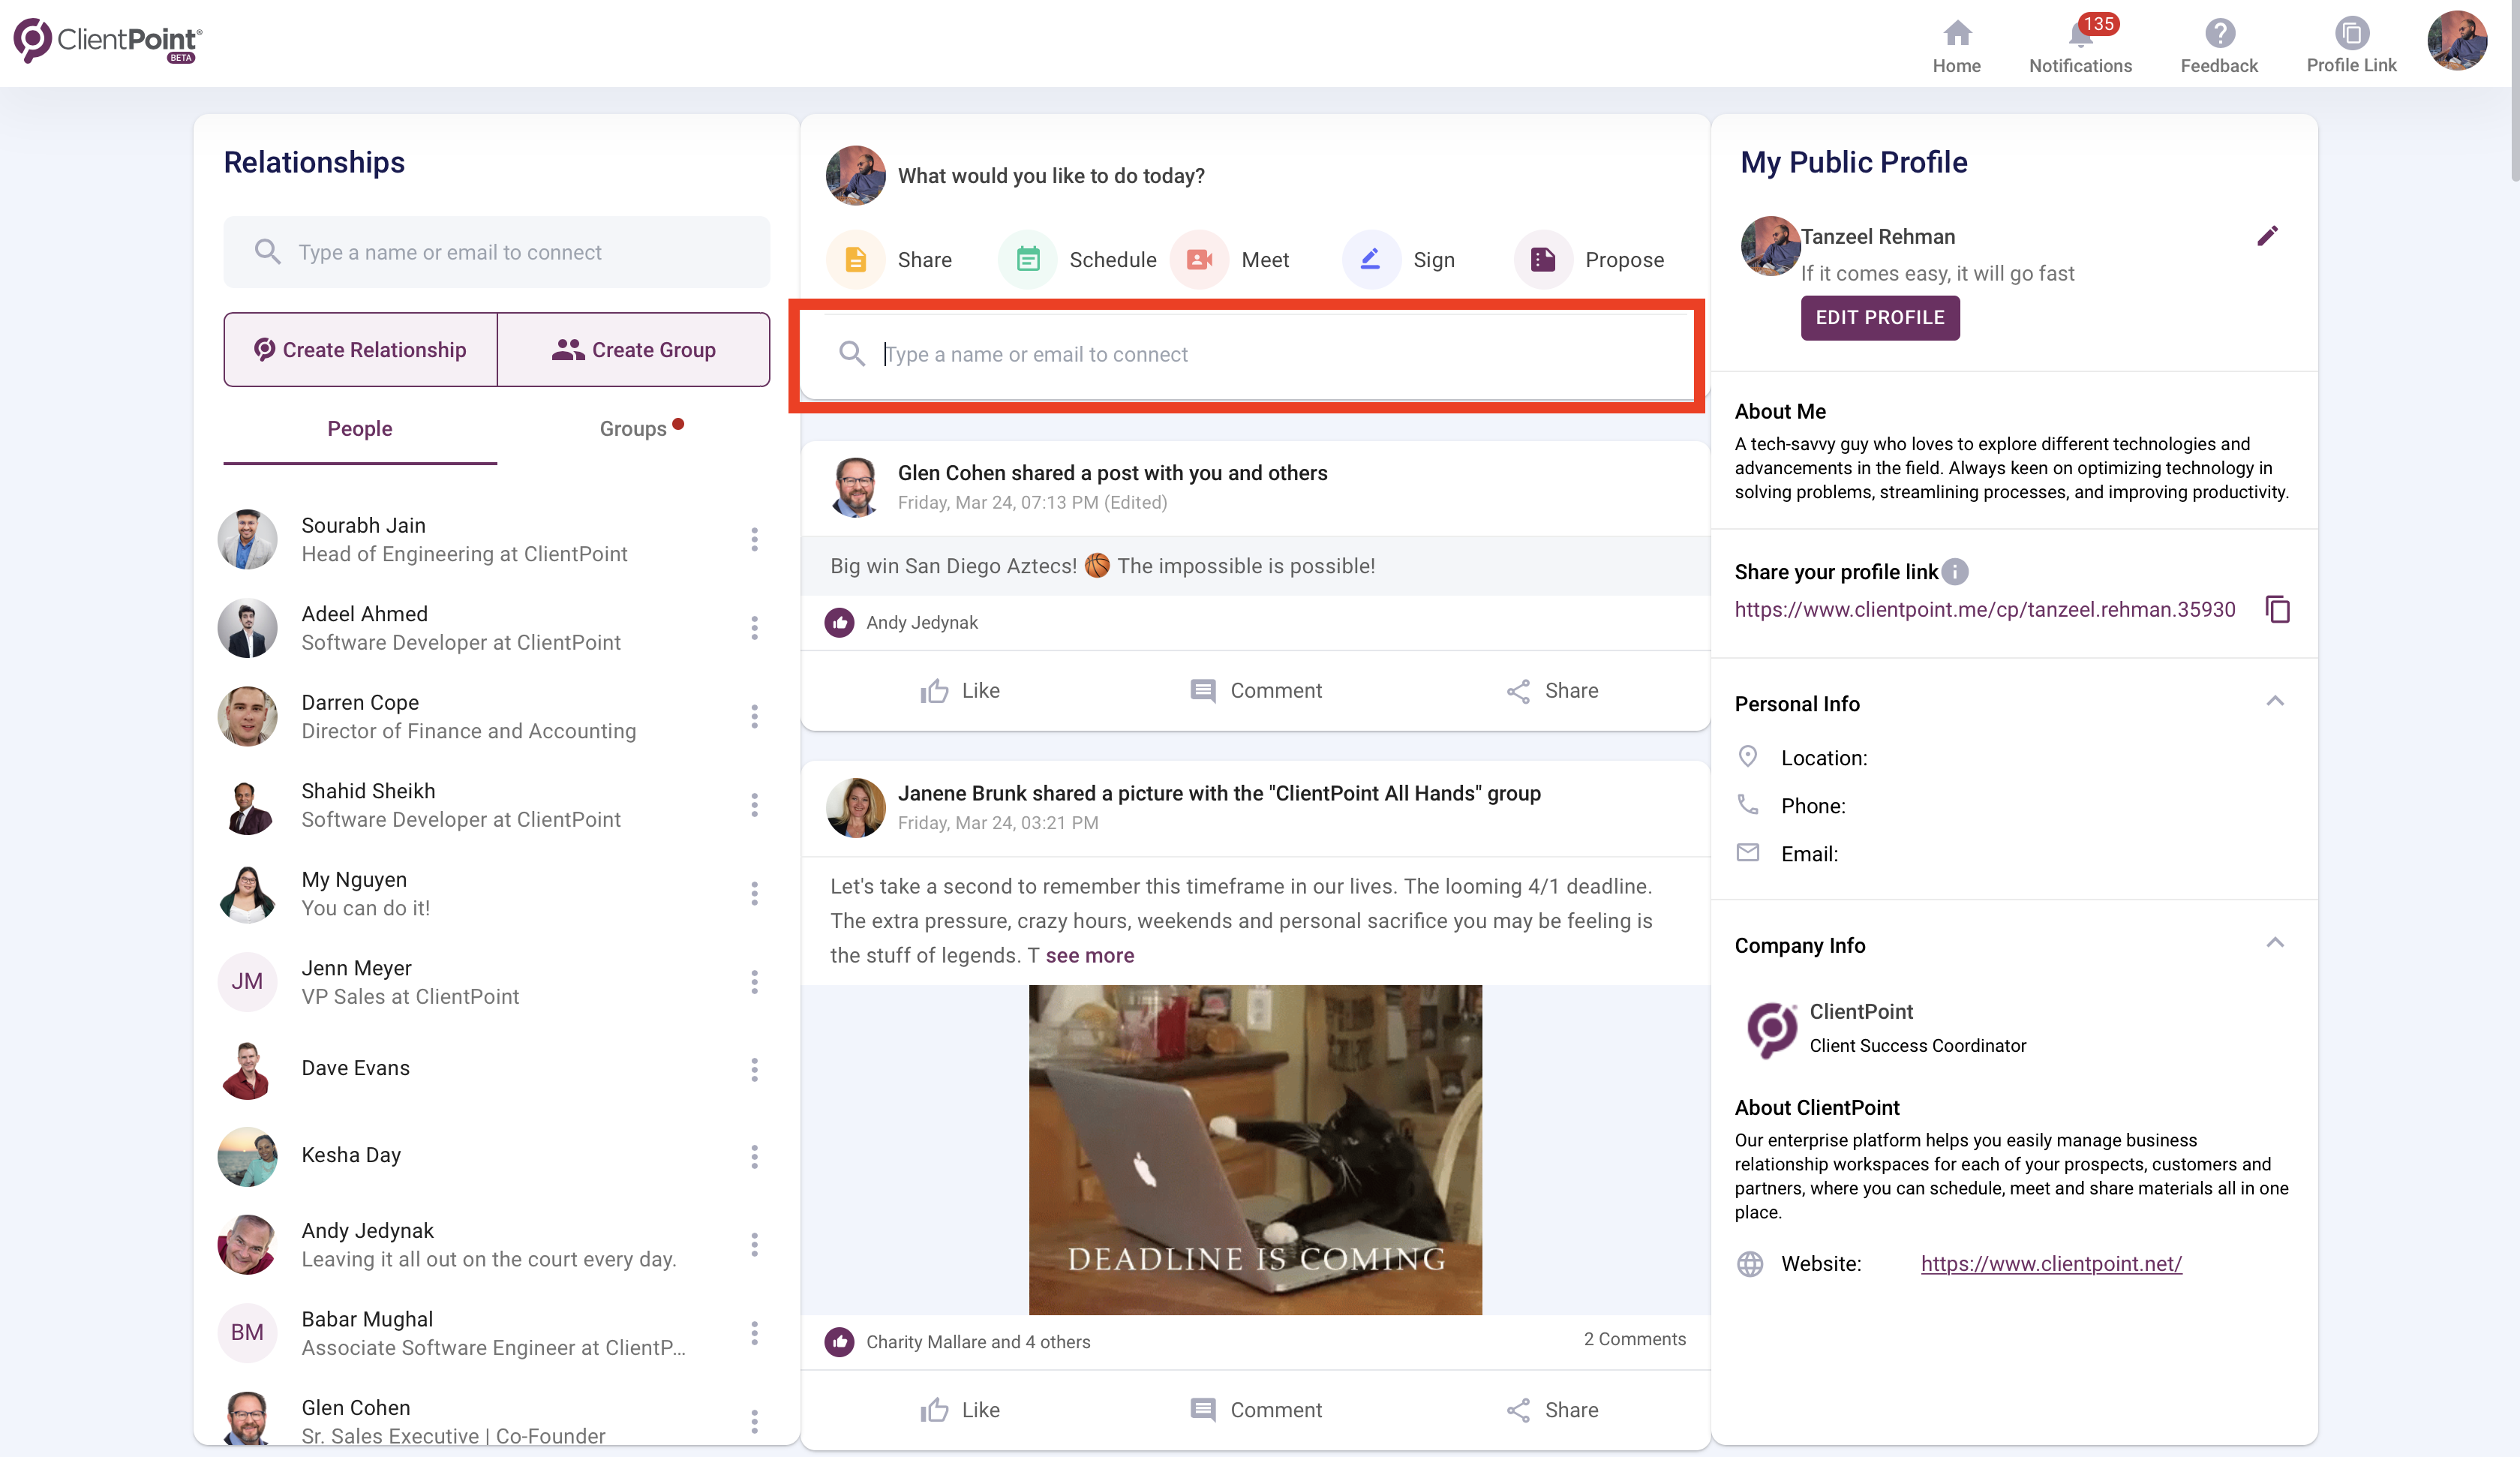
Task: Click Jenn Meyer's JM avatar
Action: tap(247, 982)
